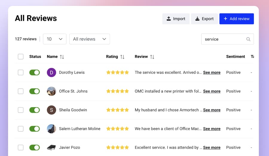Focus the search field containing service
The image size is (269, 156).
point(224,39)
